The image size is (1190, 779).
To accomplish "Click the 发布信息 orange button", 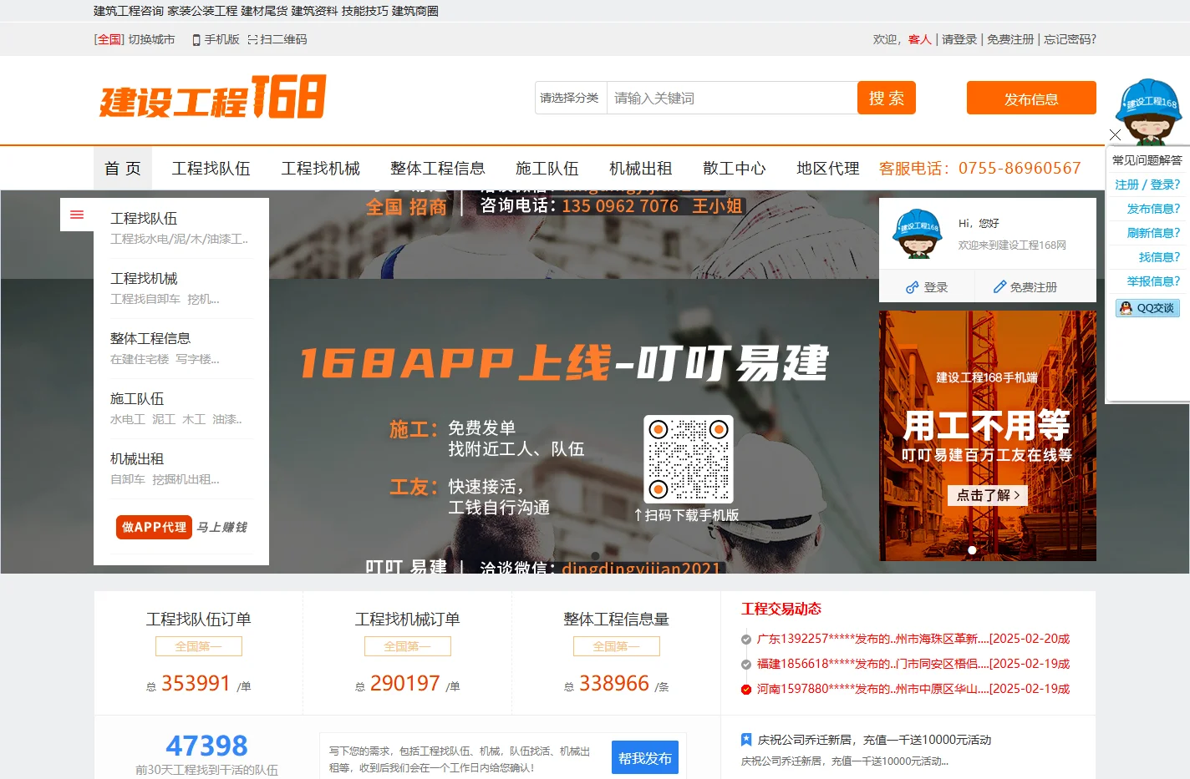I will (1031, 98).
